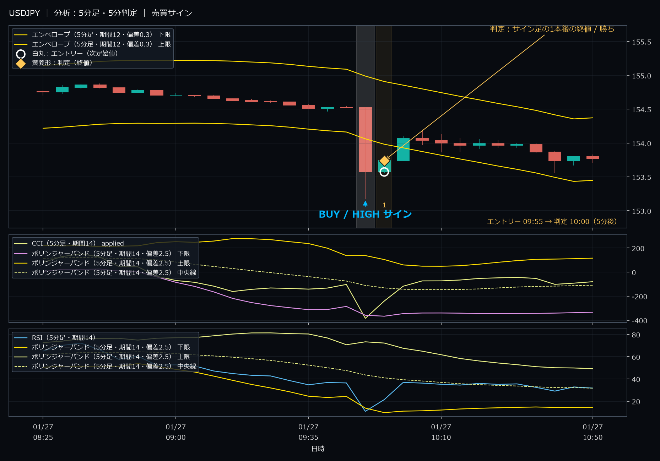Click the "01/27 10:10" time axis label

coord(441,432)
